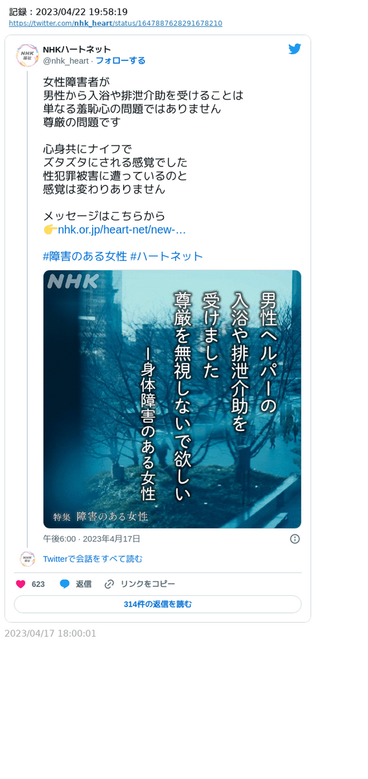Like the tweet with the heart icon

pos(20,584)
